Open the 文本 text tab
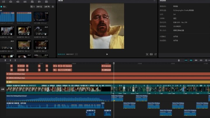 click(3, 1)
